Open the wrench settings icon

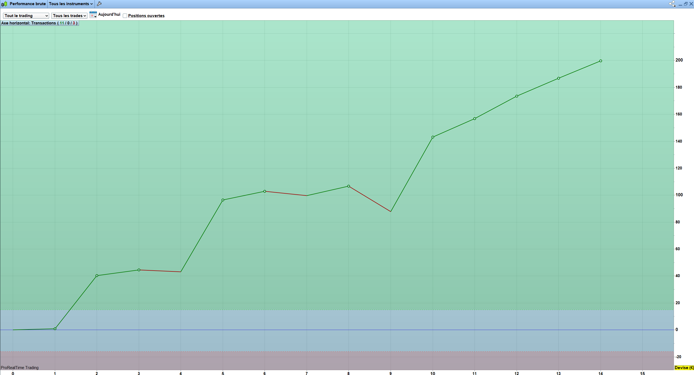pos(99,4)
